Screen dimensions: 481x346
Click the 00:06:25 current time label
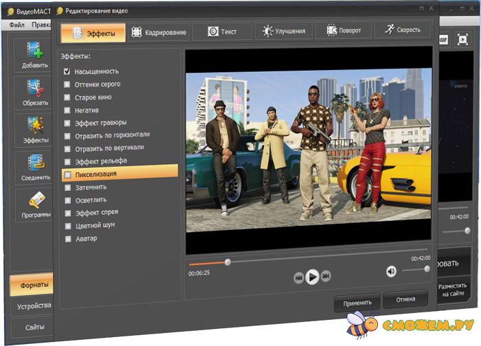(x=199, y=273)
